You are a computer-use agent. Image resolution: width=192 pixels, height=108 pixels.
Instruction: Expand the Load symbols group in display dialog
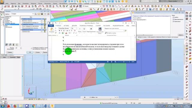pos(21,19)
